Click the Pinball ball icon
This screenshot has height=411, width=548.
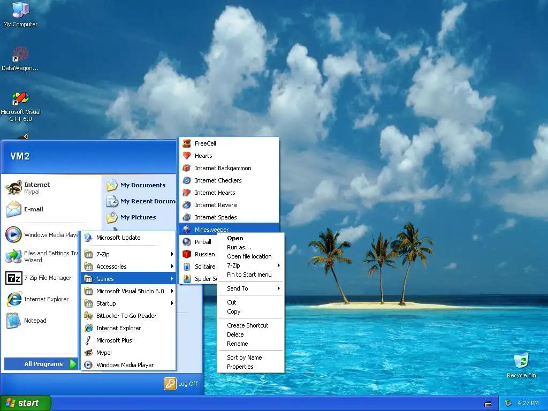[187, 242]
